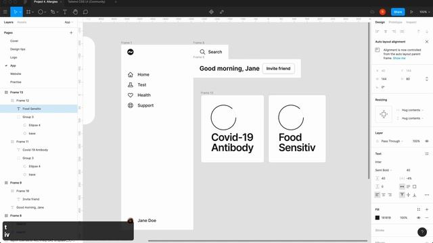Click the fill opacity 100% field
Image resolution: width=433 pixels, height=243 pixels.
coord(403,217)
